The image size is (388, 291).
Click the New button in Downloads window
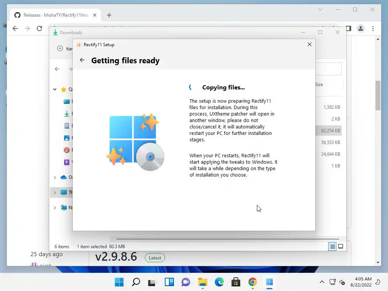[x=64, y=48]
